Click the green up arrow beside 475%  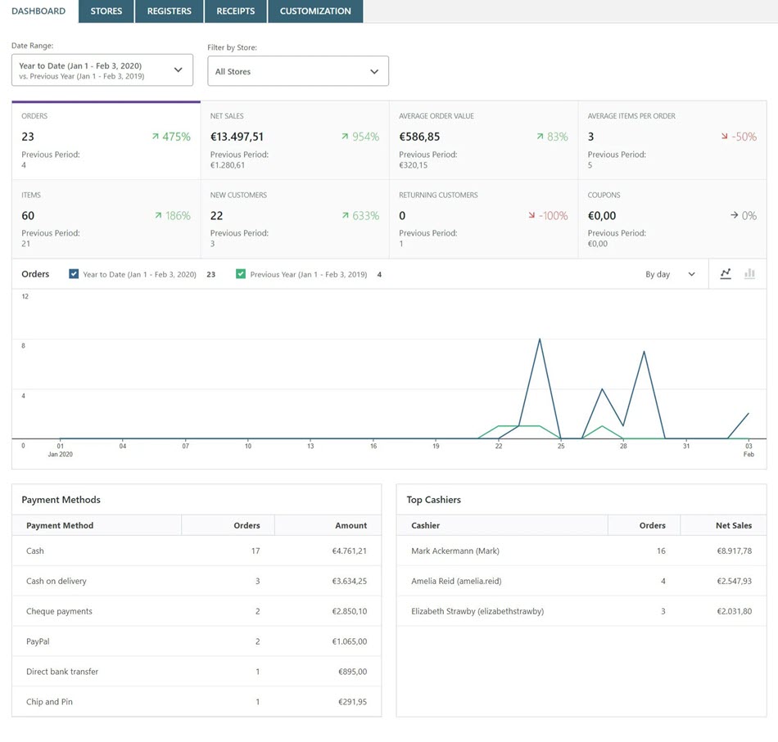[156, 137]
